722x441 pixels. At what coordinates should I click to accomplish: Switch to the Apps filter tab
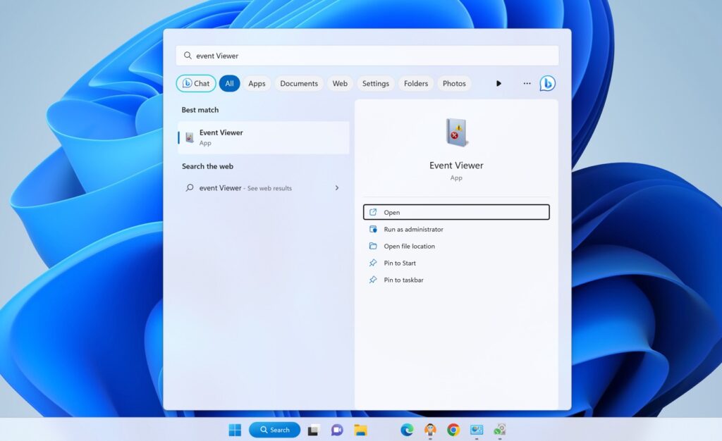point(257,83)
